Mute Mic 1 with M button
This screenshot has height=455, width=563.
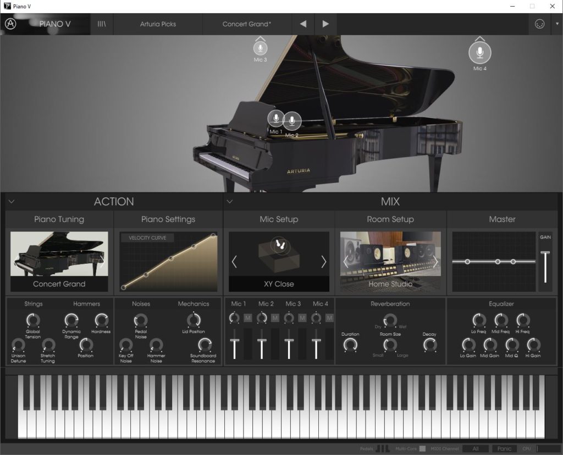(x=248, y=318)
